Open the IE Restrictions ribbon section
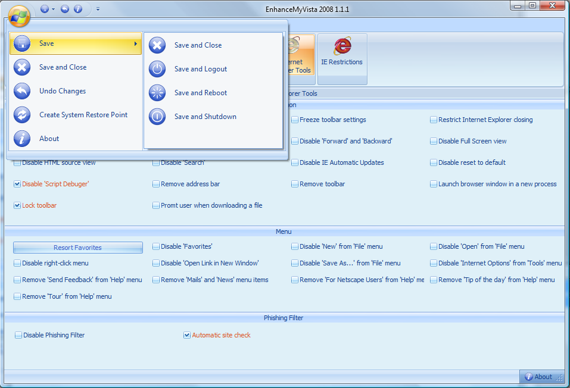This screenshot has width=570, height=388. pos(342,59)
